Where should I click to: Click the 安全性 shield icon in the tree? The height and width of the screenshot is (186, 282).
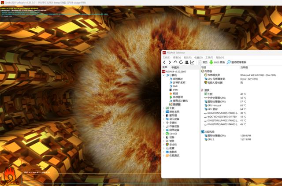(167, 145)
